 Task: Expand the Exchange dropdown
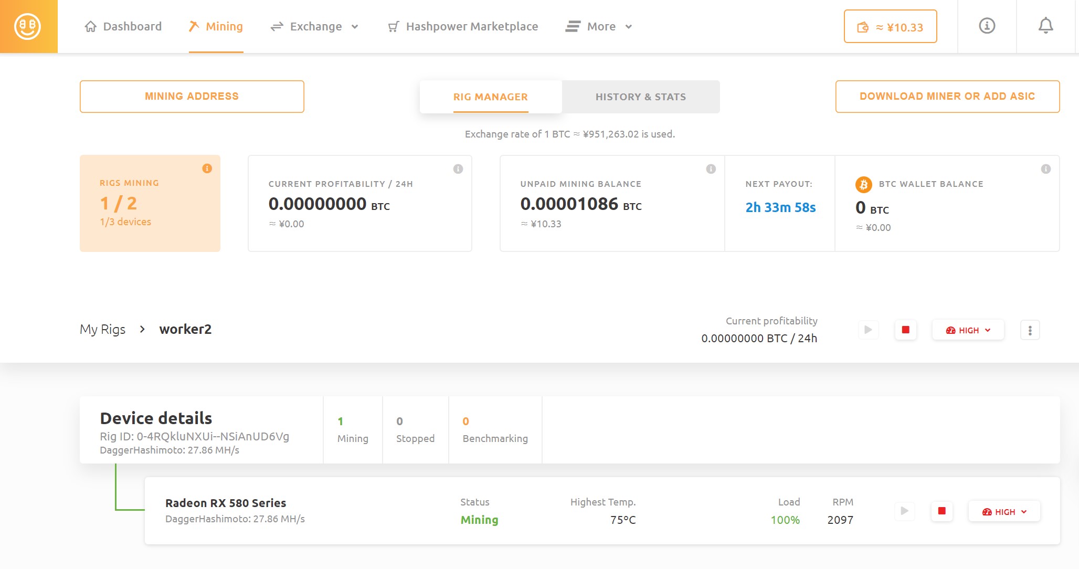(x=355, y=26)
